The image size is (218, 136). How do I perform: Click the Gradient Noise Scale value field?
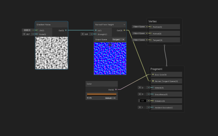click(28, 34)
